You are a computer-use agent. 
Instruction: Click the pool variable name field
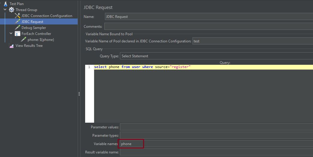click(252, 41)
